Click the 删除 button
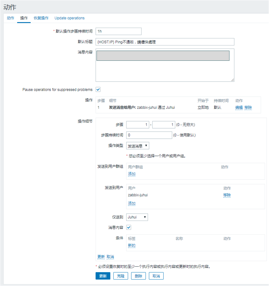The height and width of the screenshot is (286, 269). 138,276
